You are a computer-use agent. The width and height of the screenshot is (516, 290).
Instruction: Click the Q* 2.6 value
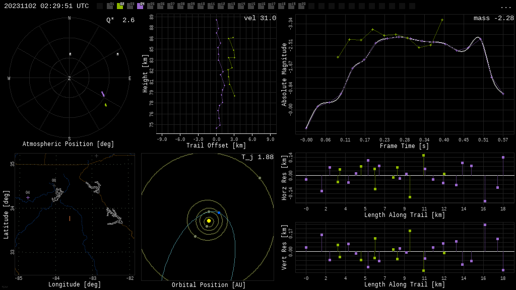click(120, 20)
